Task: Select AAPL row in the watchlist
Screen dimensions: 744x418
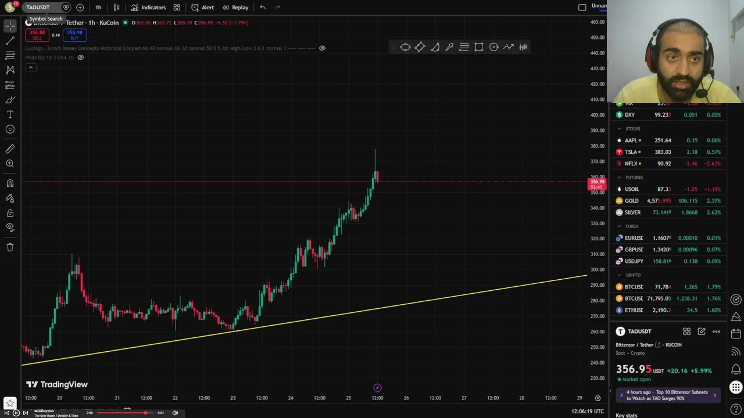Action: [x=668, y=140]
